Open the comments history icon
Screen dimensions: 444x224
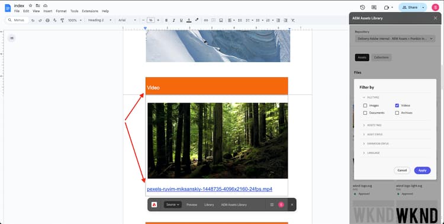point(374,7)
